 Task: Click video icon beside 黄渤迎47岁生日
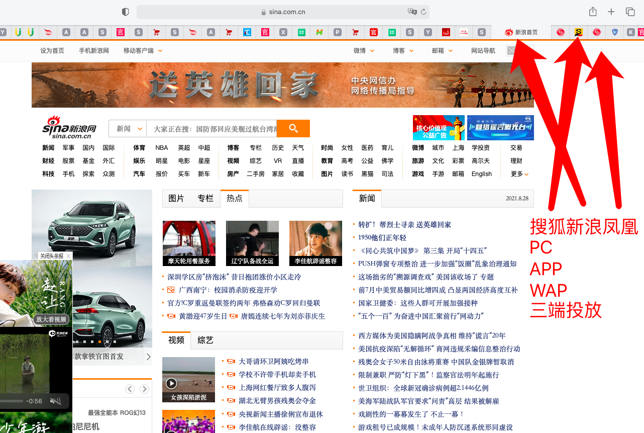click(x=171, y=316)
